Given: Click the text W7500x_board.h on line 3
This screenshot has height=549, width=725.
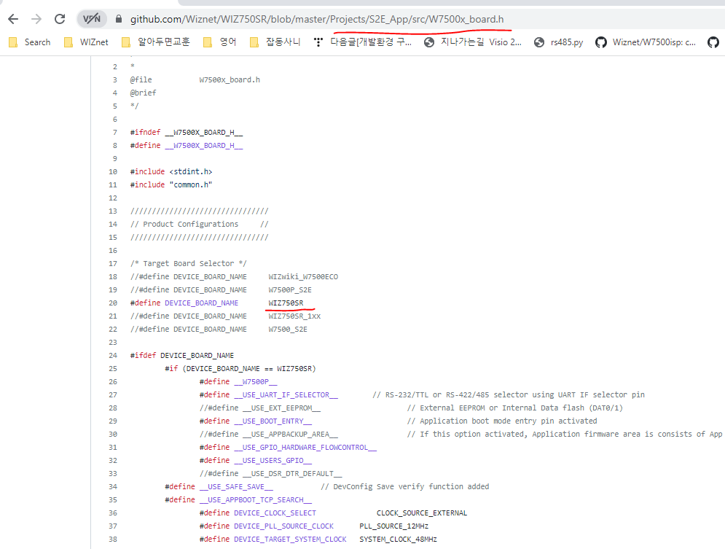Looking at the screenshot, I should [x=230, y=79].
